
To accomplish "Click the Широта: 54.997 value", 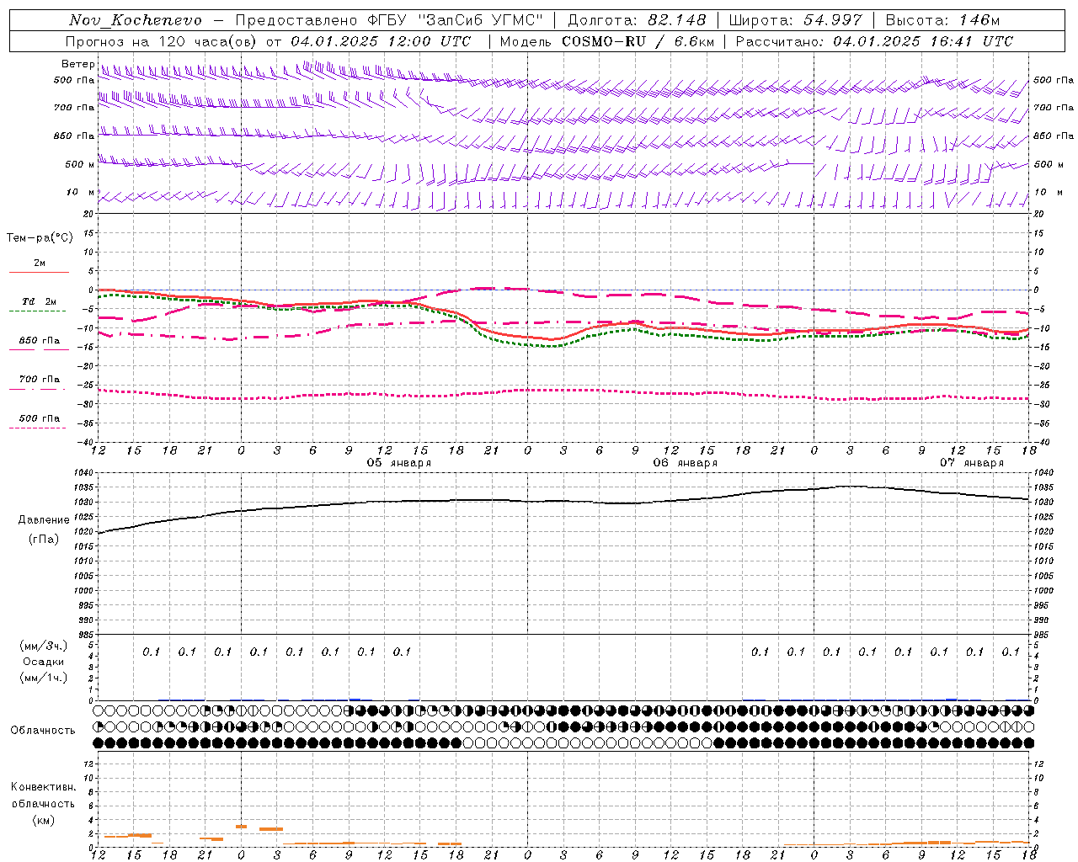I will pos(795,20).
